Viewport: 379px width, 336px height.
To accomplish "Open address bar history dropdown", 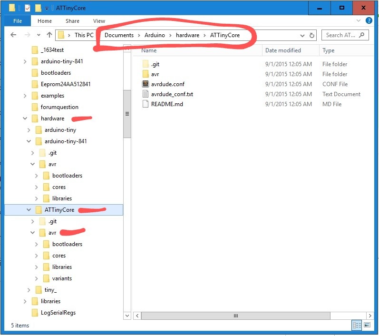I will coord(302,36).
